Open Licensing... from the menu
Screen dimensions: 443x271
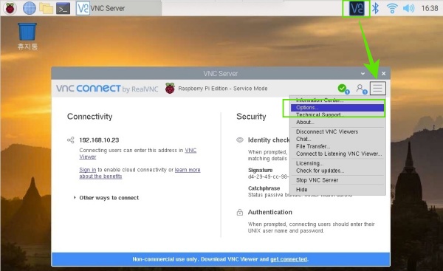337,163
